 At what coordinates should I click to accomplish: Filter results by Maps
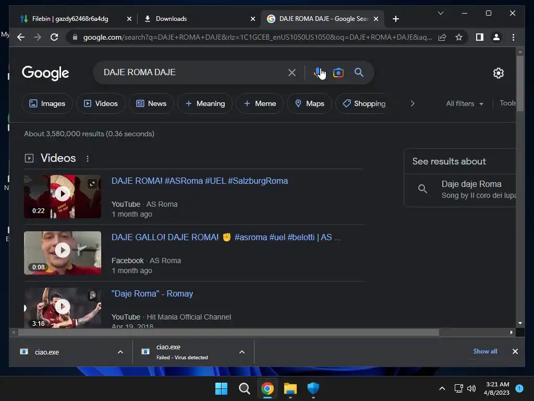point(309,103)
